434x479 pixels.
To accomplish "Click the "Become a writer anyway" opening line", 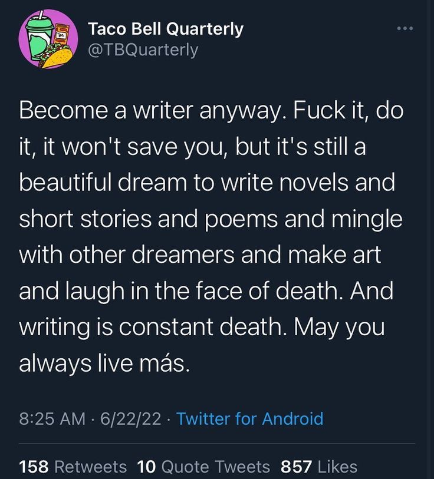I will [x=147, y=111].
